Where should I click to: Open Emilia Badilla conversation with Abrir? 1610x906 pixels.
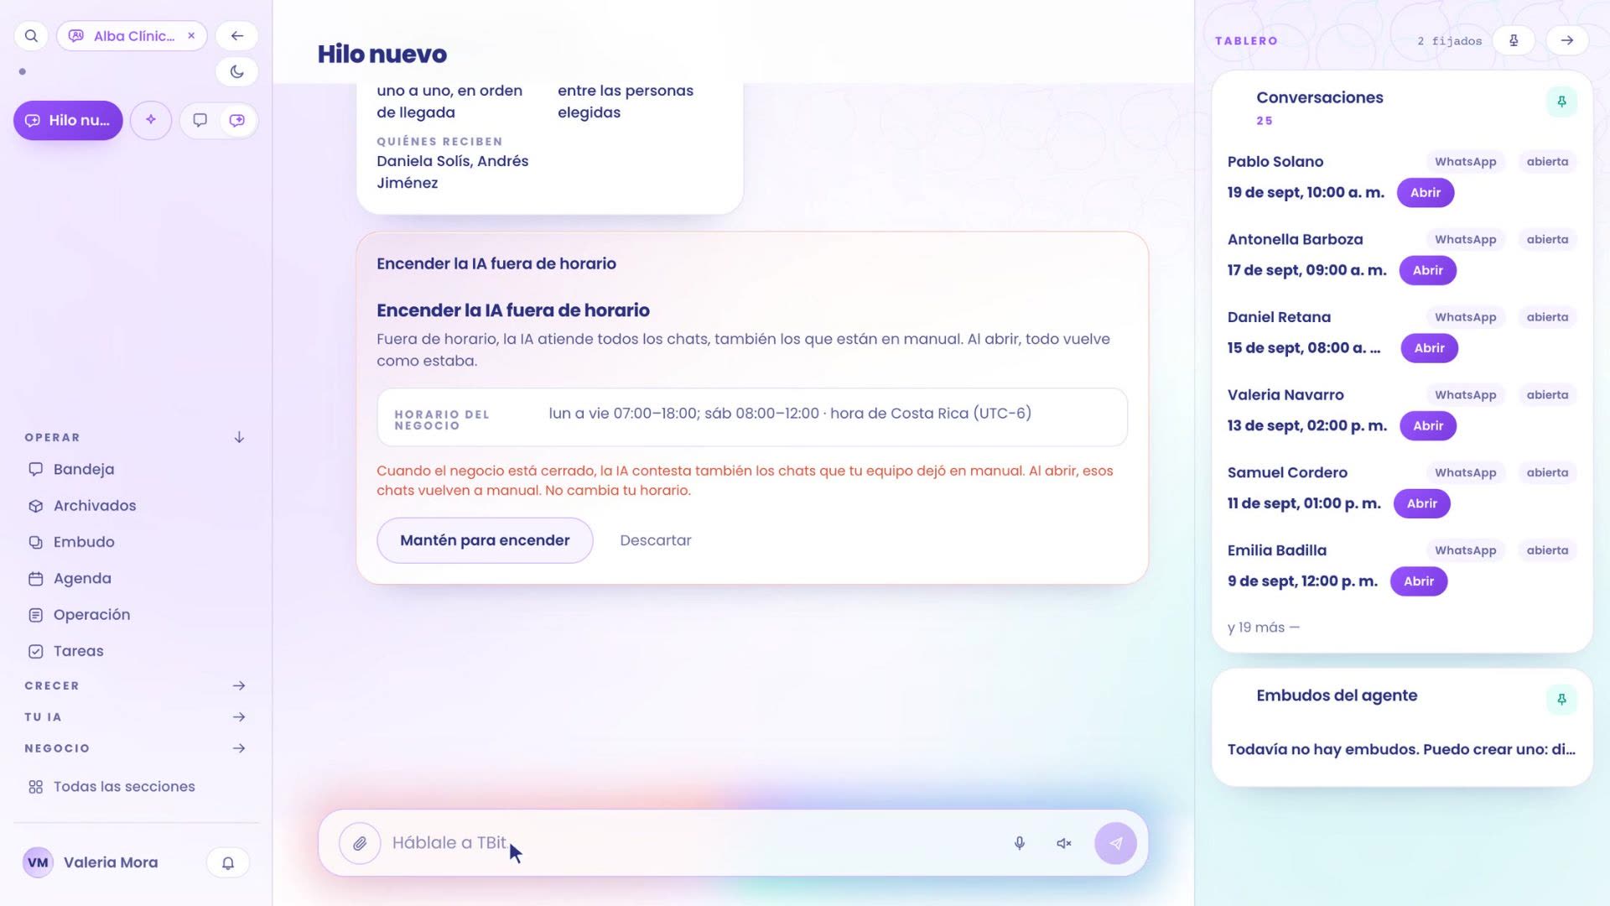[1419, 581]
